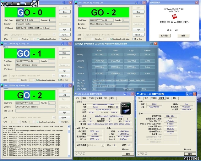201x161 pixels.
Task: Click 執行測試 button in the CPUmark window
Action: click(x=165, y=36)
